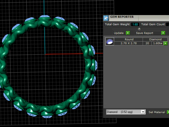The width and height of the screenshot is (169, 127).
Task: Click the green arrow next to Update
Action: (128, 33)
